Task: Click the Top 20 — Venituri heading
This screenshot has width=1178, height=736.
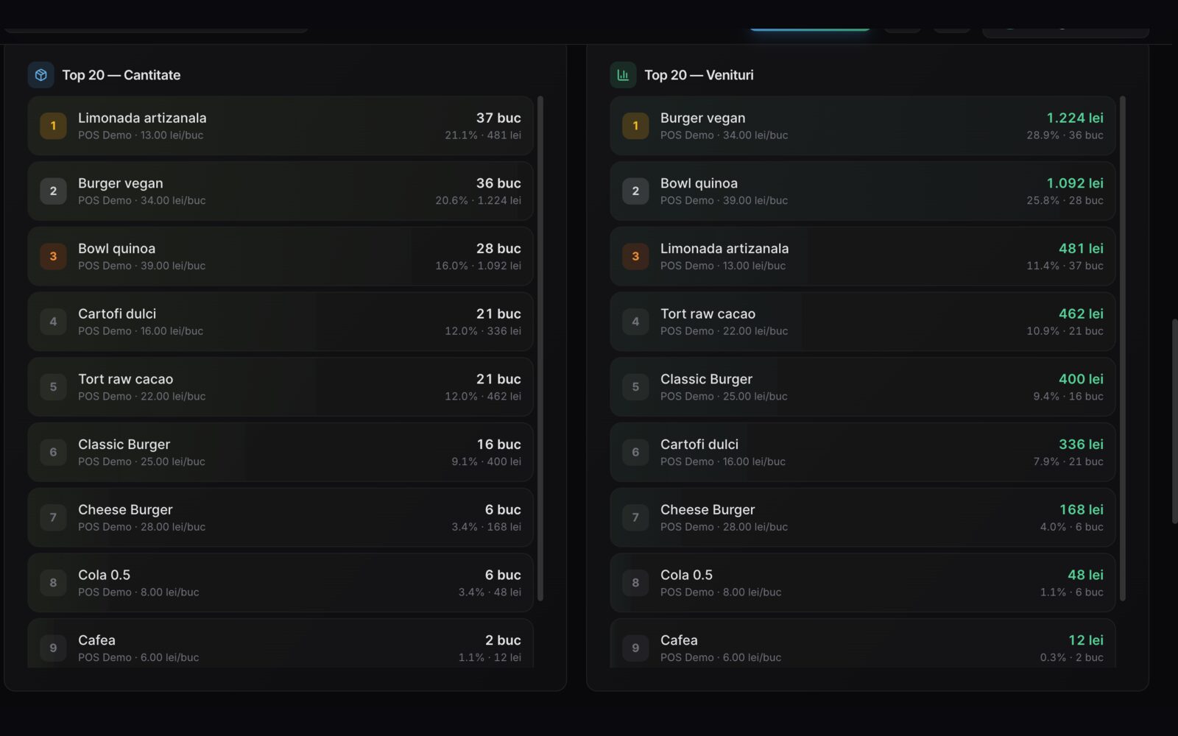Action: (x=699, y=75)
